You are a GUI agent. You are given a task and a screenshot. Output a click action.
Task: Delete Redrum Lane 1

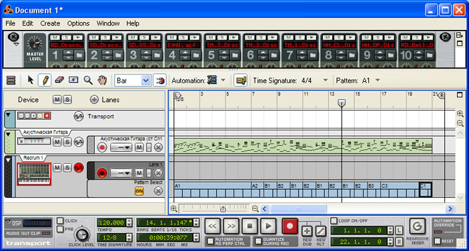pyautogui.click(x=158, y=172)
